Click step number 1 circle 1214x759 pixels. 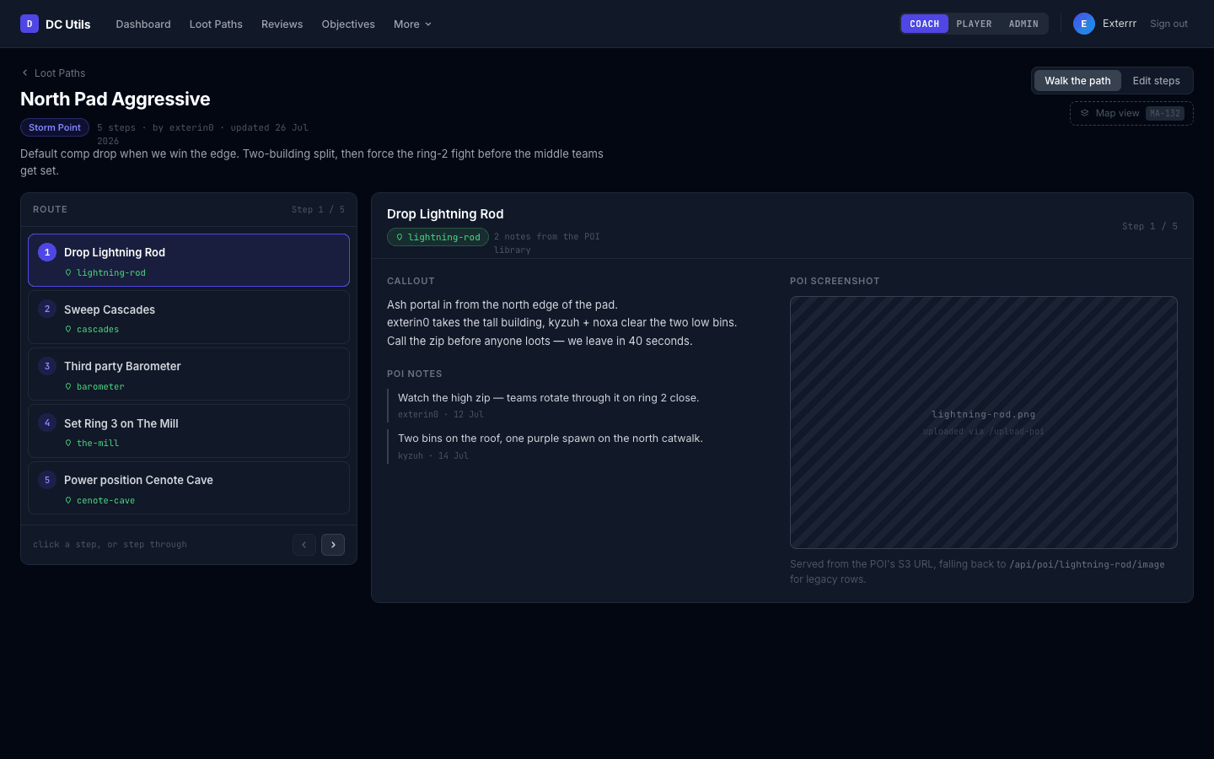(x=47, y=252)
